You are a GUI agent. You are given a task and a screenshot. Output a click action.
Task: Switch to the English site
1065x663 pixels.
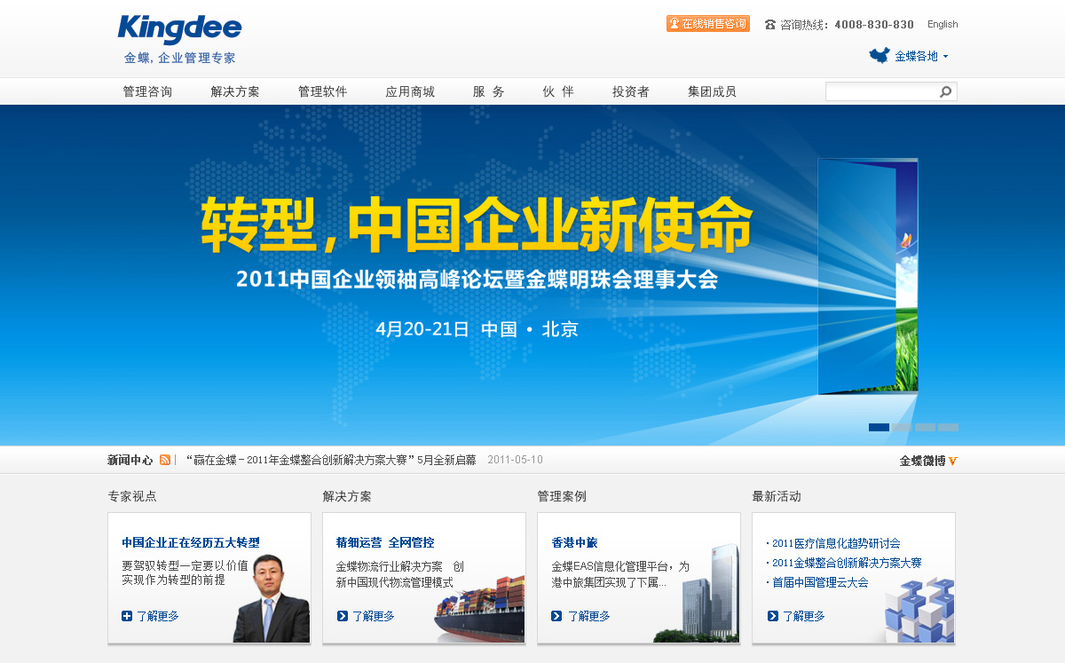943,25
